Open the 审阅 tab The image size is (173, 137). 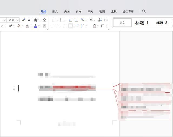(x=90, y=11)
